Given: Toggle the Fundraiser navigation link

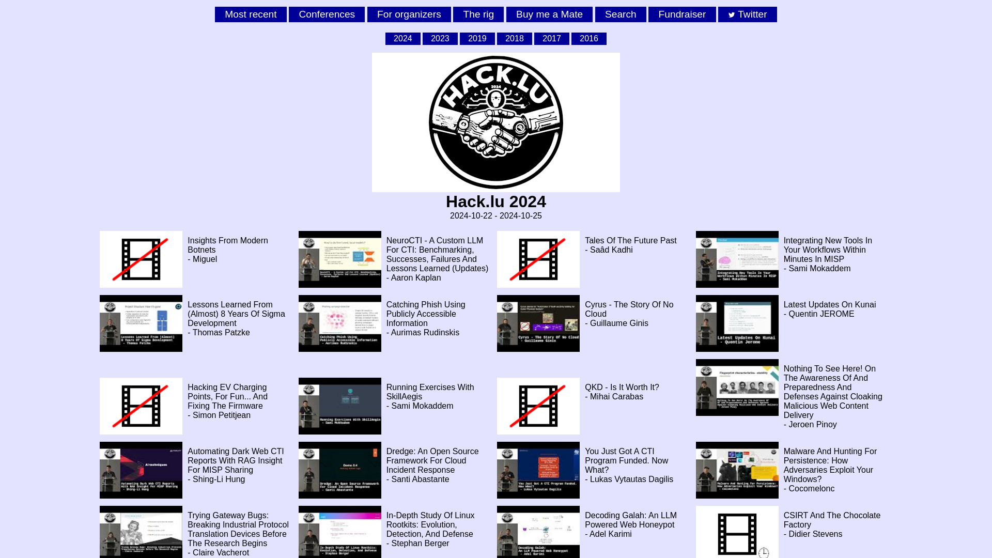Looking at the screenshot, I should pos(682,14).
